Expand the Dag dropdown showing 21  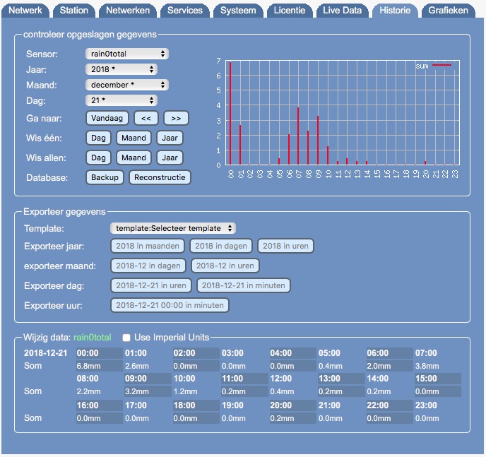(x=121, y=100)
